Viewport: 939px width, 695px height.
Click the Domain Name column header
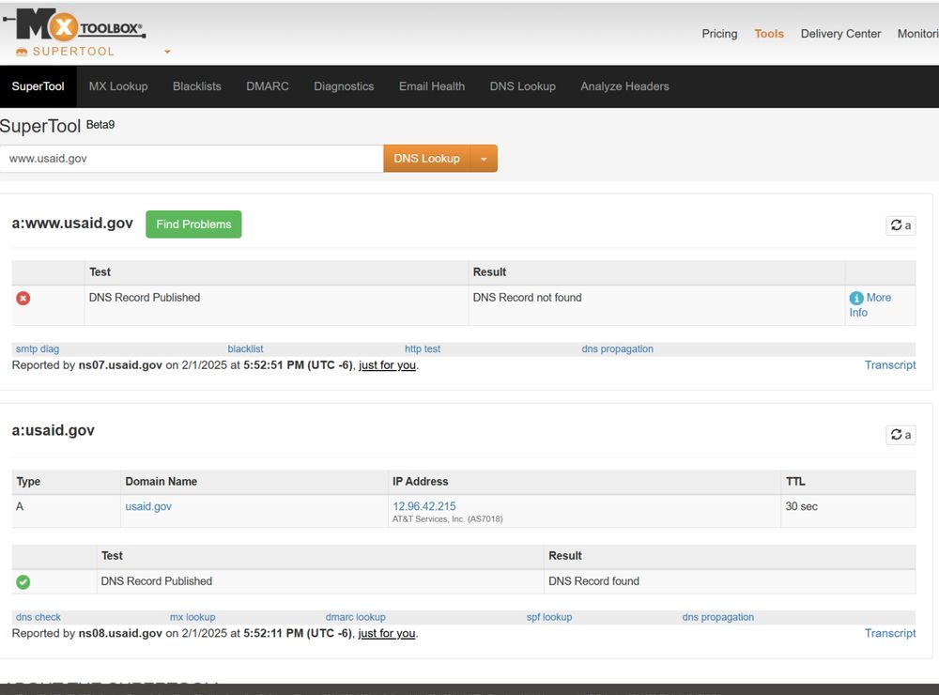point(162,481)
